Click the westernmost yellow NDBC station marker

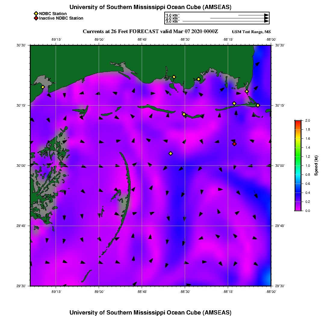click(x=43, y=87)
